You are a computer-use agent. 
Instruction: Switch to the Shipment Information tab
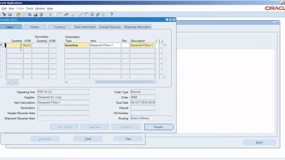pos(138,27)
